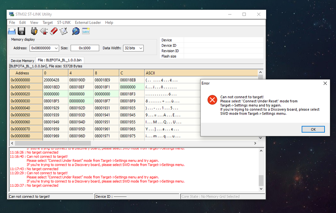This screenshot has width=336, height=213.
Task: Click the log pane down scroll arrow
Action: point(261,189)
